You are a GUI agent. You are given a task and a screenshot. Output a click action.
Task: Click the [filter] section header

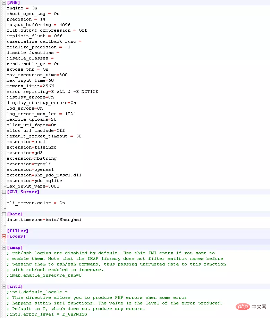pos(18,231)
